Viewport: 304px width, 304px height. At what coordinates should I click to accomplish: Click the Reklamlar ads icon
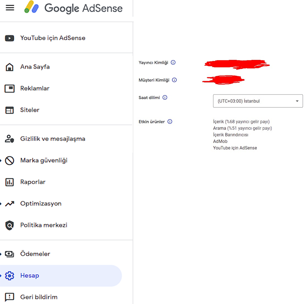click(10, 89)
